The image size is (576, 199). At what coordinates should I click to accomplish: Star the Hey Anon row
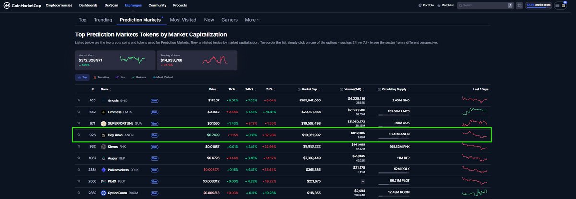(79, 135)
